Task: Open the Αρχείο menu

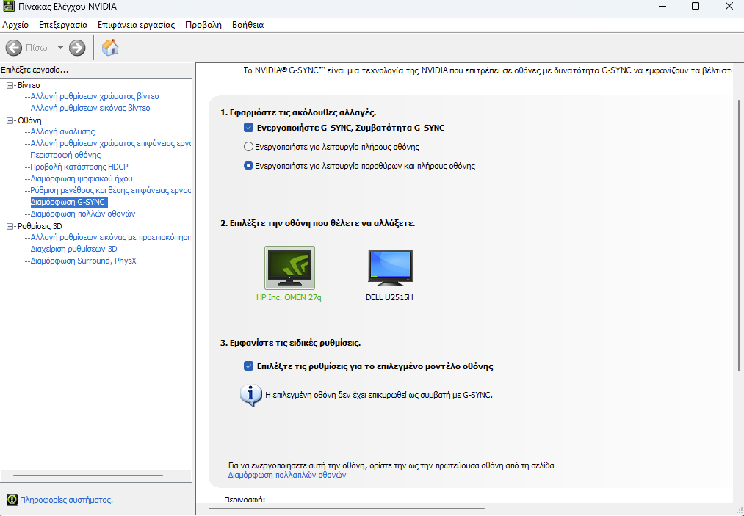Action: [x=15, y=25]
